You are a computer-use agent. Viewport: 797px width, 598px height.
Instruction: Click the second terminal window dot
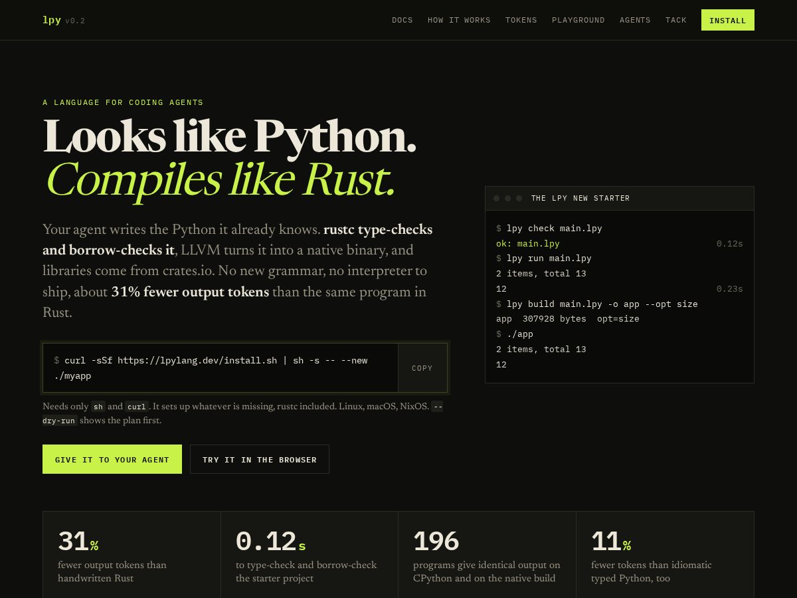(507, 198)
